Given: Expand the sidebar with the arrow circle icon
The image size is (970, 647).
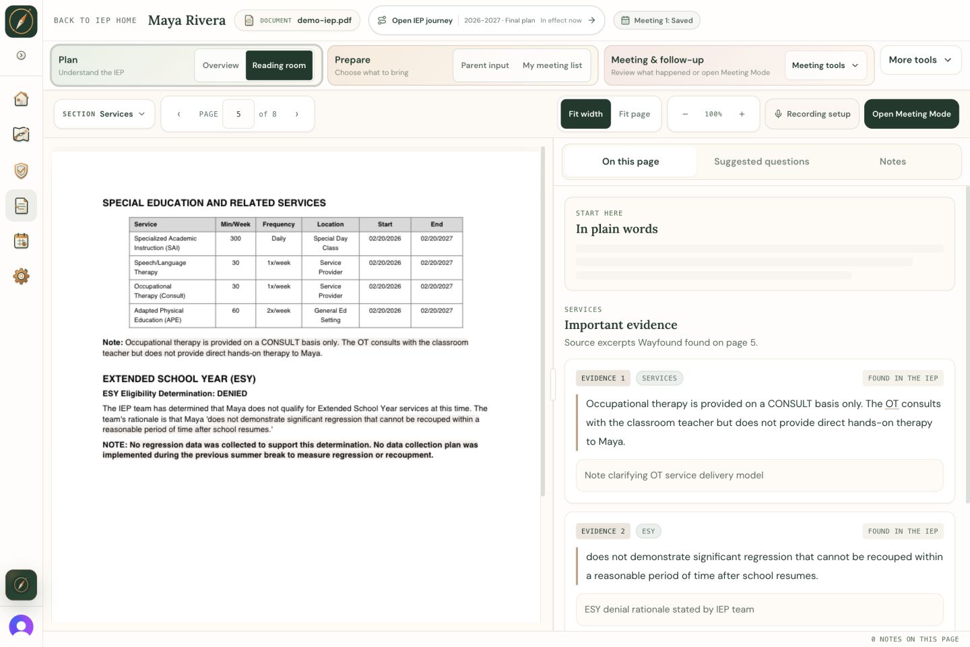Looking at the screenshot, I should [21, 55].
